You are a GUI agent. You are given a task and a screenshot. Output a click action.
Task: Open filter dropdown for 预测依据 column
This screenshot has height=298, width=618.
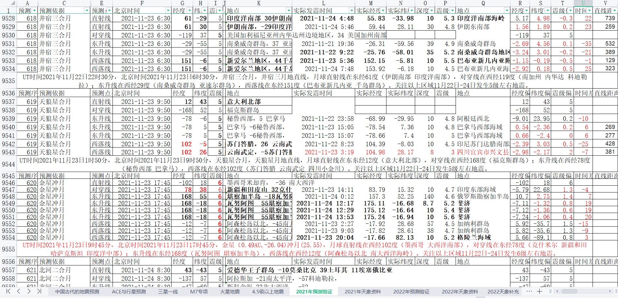(87, 11)
